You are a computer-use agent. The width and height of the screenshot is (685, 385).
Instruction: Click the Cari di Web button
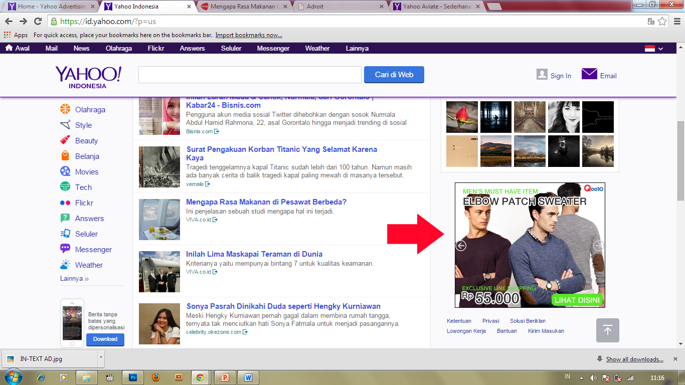click(x=394, y=75)
